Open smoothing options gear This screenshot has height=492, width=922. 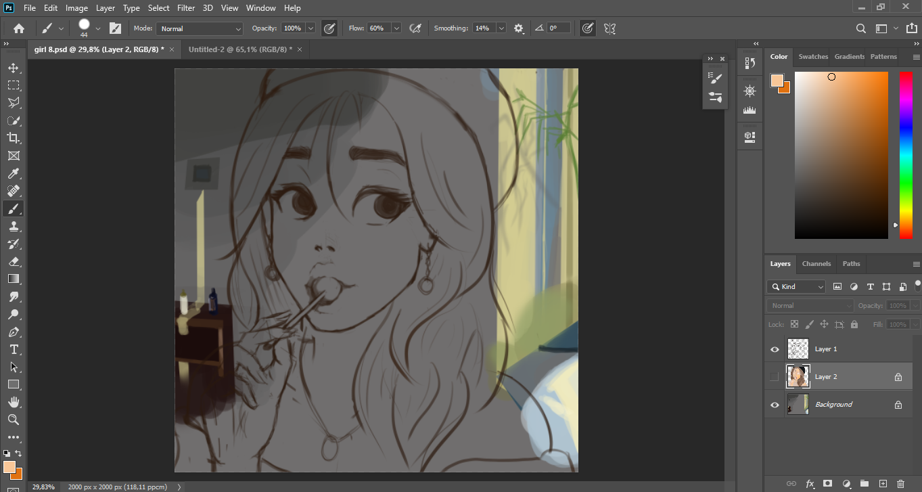[519, 28]
